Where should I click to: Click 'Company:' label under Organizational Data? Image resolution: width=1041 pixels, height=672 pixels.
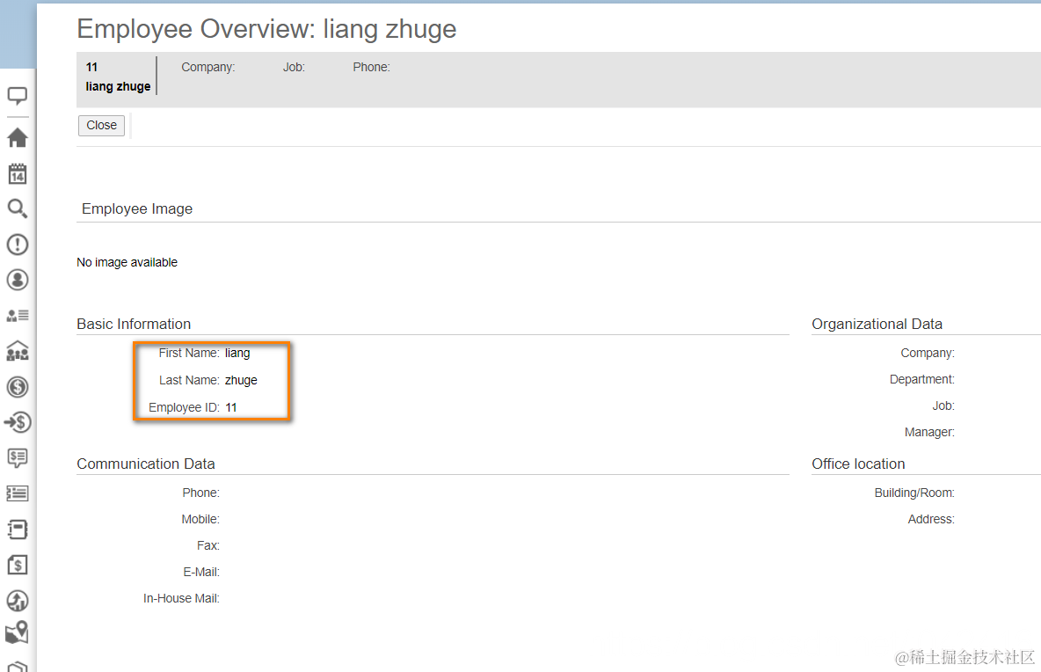tap(928, 354)
